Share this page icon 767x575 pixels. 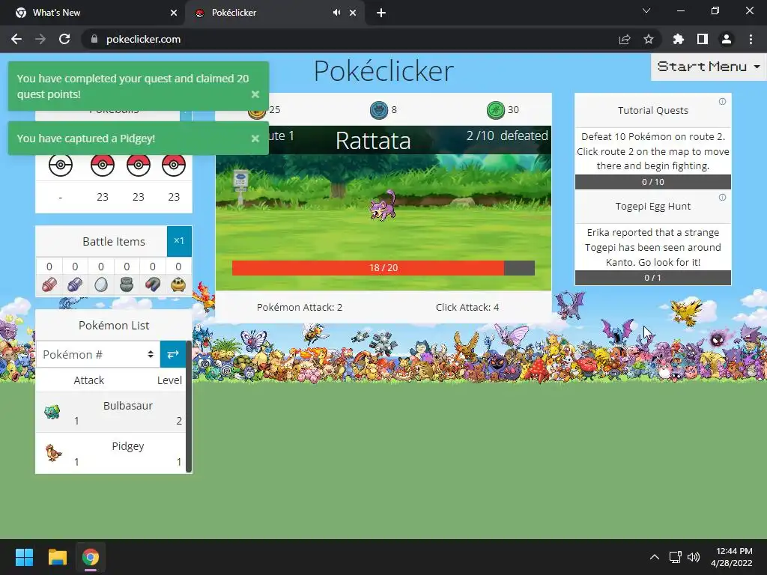point(625,39)
